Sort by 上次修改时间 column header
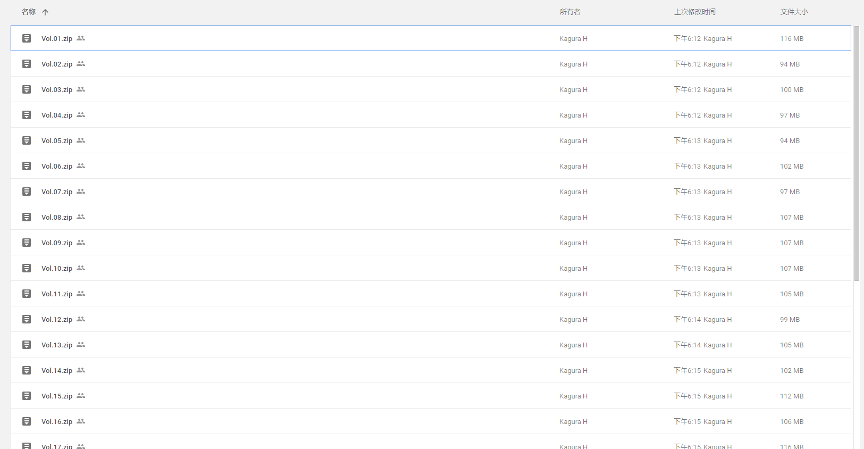864x449 pixels. coord(694,12)
